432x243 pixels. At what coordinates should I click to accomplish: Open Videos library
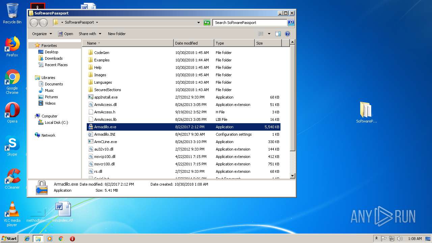tap(50, 103)
